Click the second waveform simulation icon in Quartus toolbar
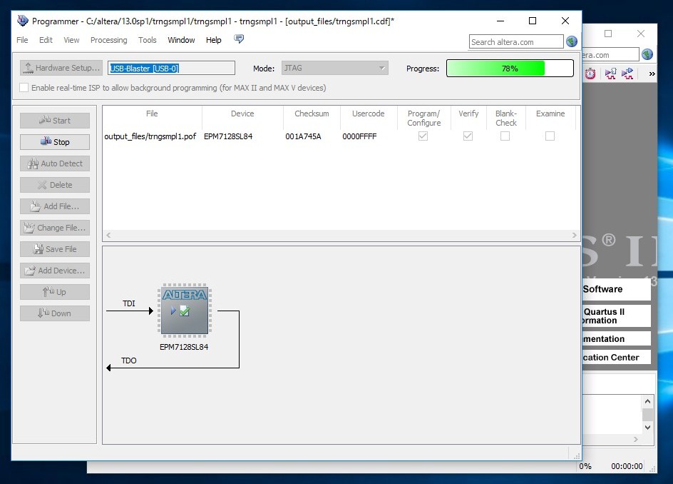The image size is (673, 484). pyautogui.click(x=627, y=74)
